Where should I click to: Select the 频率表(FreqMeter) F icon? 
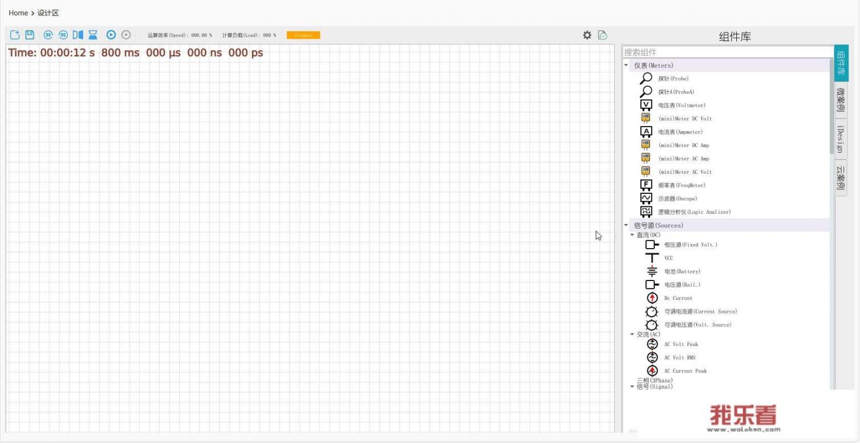click(x=646, y=185)
